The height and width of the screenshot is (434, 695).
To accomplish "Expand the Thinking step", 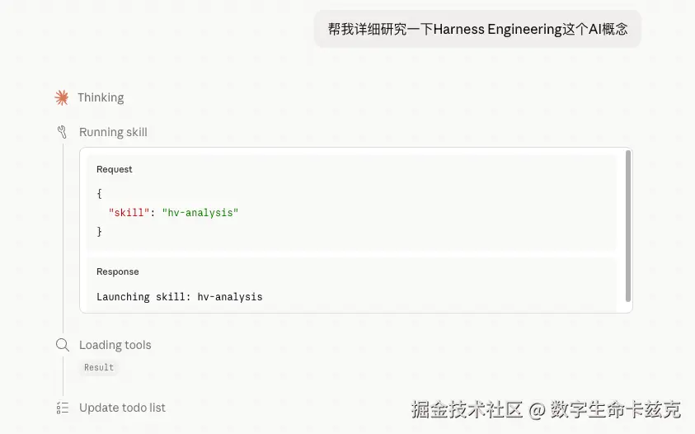I will [x=101, y=97].
